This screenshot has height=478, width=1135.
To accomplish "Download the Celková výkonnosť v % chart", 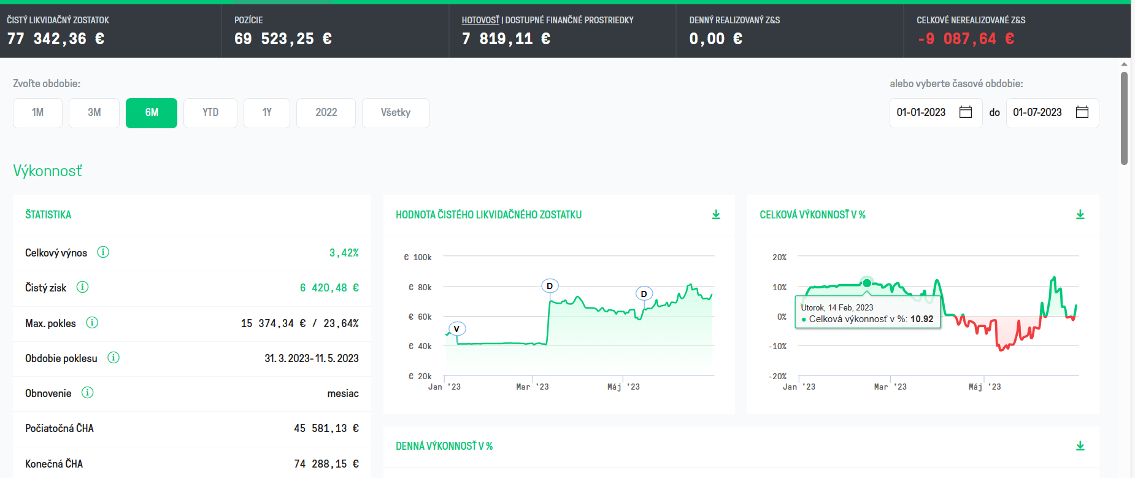I will (x=1080, y=215).
